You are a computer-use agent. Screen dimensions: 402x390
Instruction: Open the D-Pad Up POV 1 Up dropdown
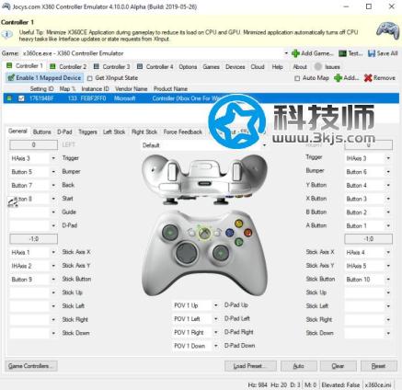coord(215,305)
